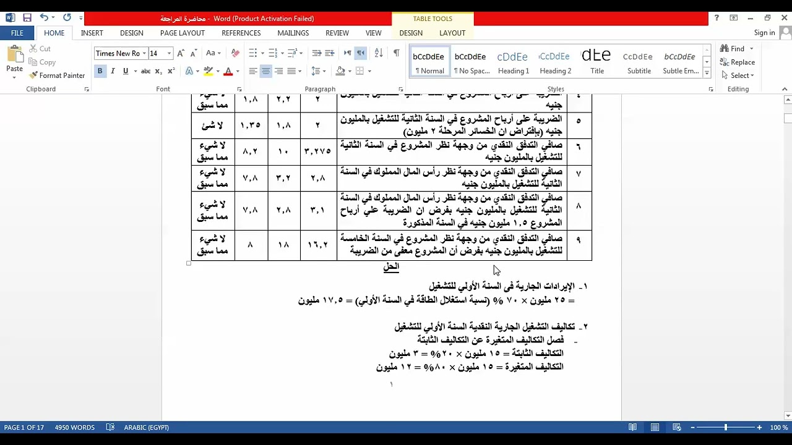Center align the paragraph
792x445 pixels.
266,71
